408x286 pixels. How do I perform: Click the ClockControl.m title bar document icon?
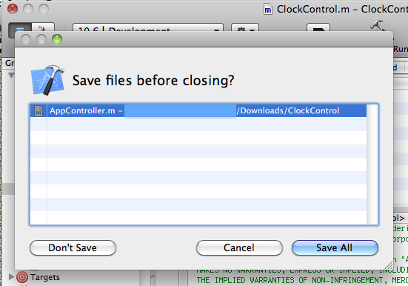268,10
